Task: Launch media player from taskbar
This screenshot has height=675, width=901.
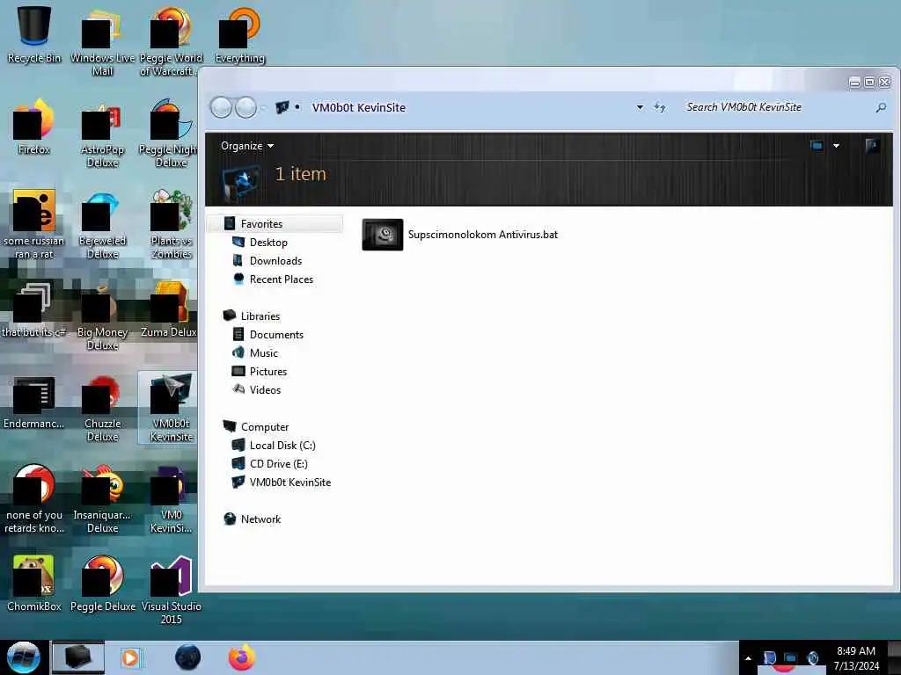Action: (130, 657)
